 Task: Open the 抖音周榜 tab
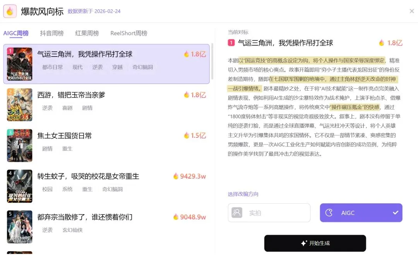[52, 33]
